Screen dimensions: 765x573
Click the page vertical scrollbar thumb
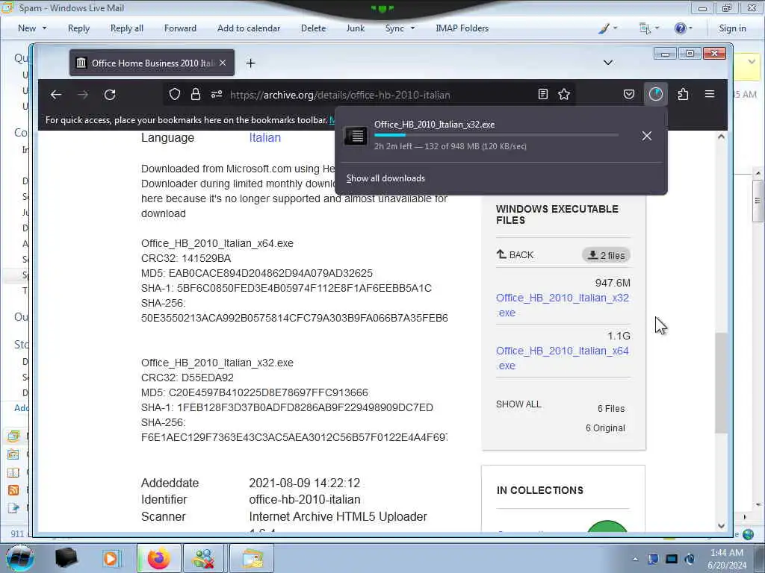721,383
